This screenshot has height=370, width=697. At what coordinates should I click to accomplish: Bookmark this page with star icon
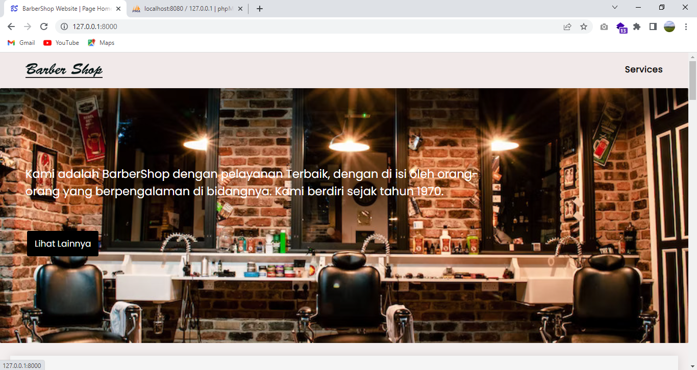pos(584,27)
